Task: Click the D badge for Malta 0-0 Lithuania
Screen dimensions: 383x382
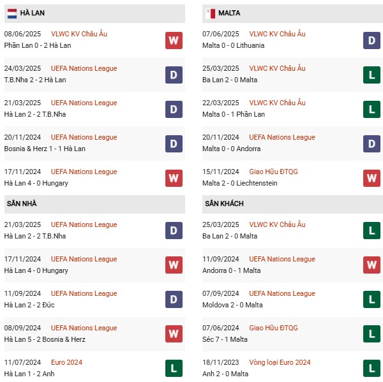Action: [x=372, y=41]
